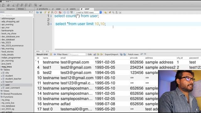Sort results by the pincode column header
The image size is (201, 113).
[x=134, y=58]
